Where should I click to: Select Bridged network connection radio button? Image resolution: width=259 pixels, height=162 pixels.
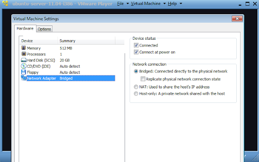[x=136, y=71]
